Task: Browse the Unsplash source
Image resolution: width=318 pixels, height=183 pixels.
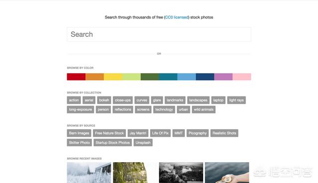Action: click(143, 143)
